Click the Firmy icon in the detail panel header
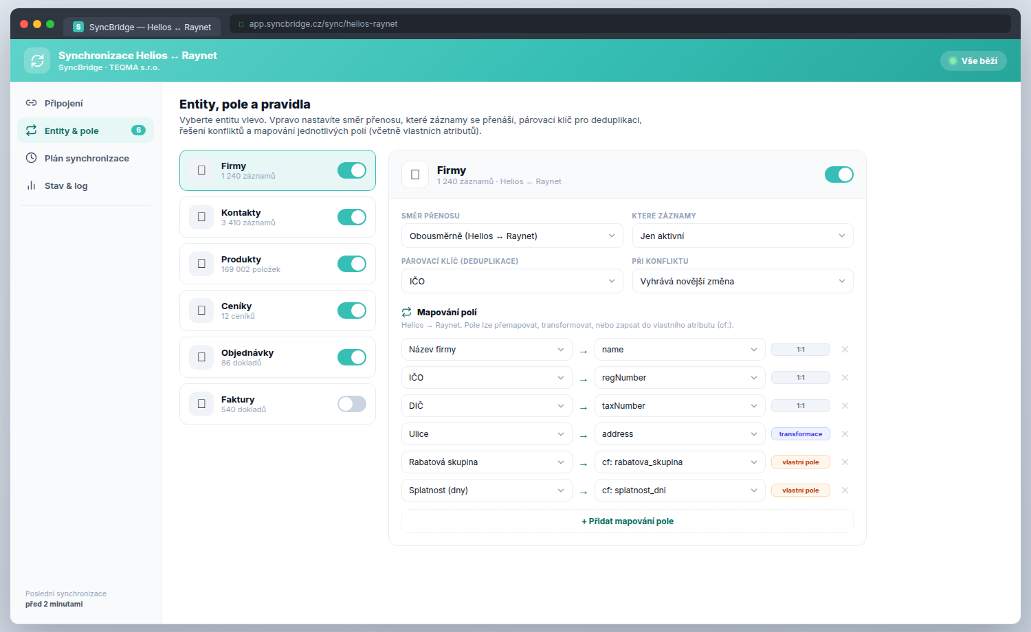The width and height of the screenshot is (1031, 632). [x=415, y=174]
